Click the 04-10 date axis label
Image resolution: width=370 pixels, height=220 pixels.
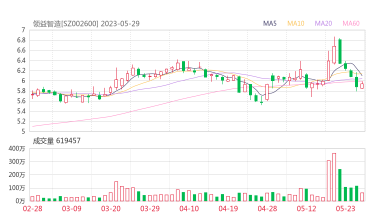point(189,208)
